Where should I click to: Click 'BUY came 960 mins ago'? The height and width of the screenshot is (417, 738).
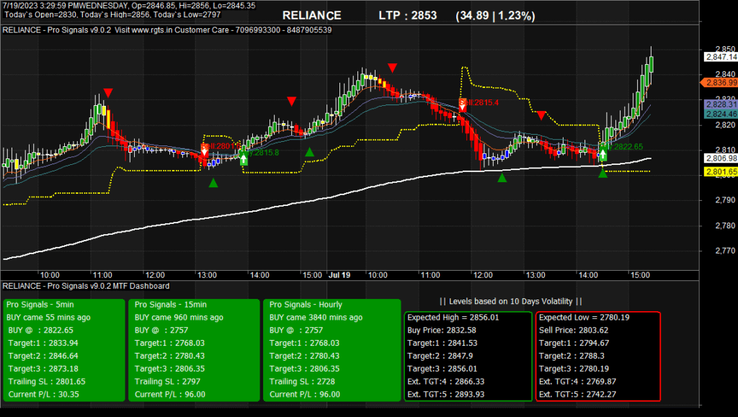tap(179, 318)
